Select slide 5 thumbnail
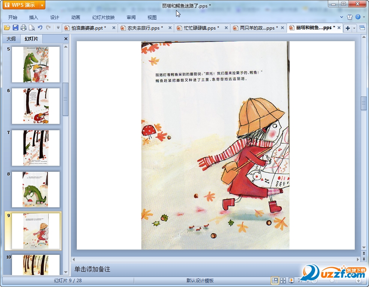Screen dimensions: 369x287 tap(36, 64)
